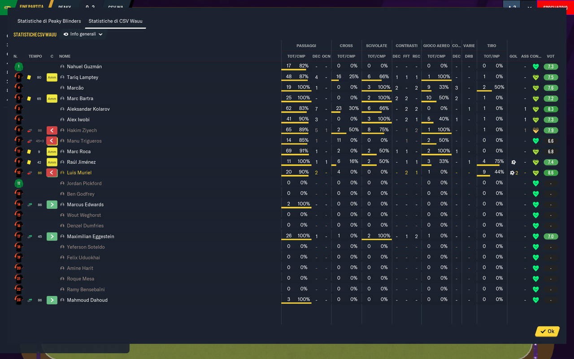This screenshot has width=574, height=359.
Task: Click the person icon next to Aleksandar Kolarov
Action: 62,109
